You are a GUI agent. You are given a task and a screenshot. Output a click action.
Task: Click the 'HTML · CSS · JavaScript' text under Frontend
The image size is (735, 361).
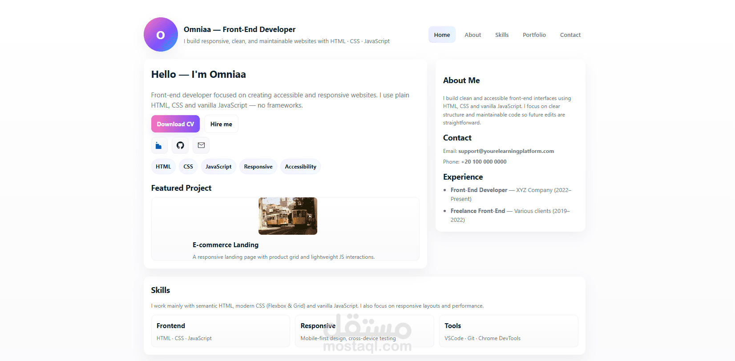(184, 338)
